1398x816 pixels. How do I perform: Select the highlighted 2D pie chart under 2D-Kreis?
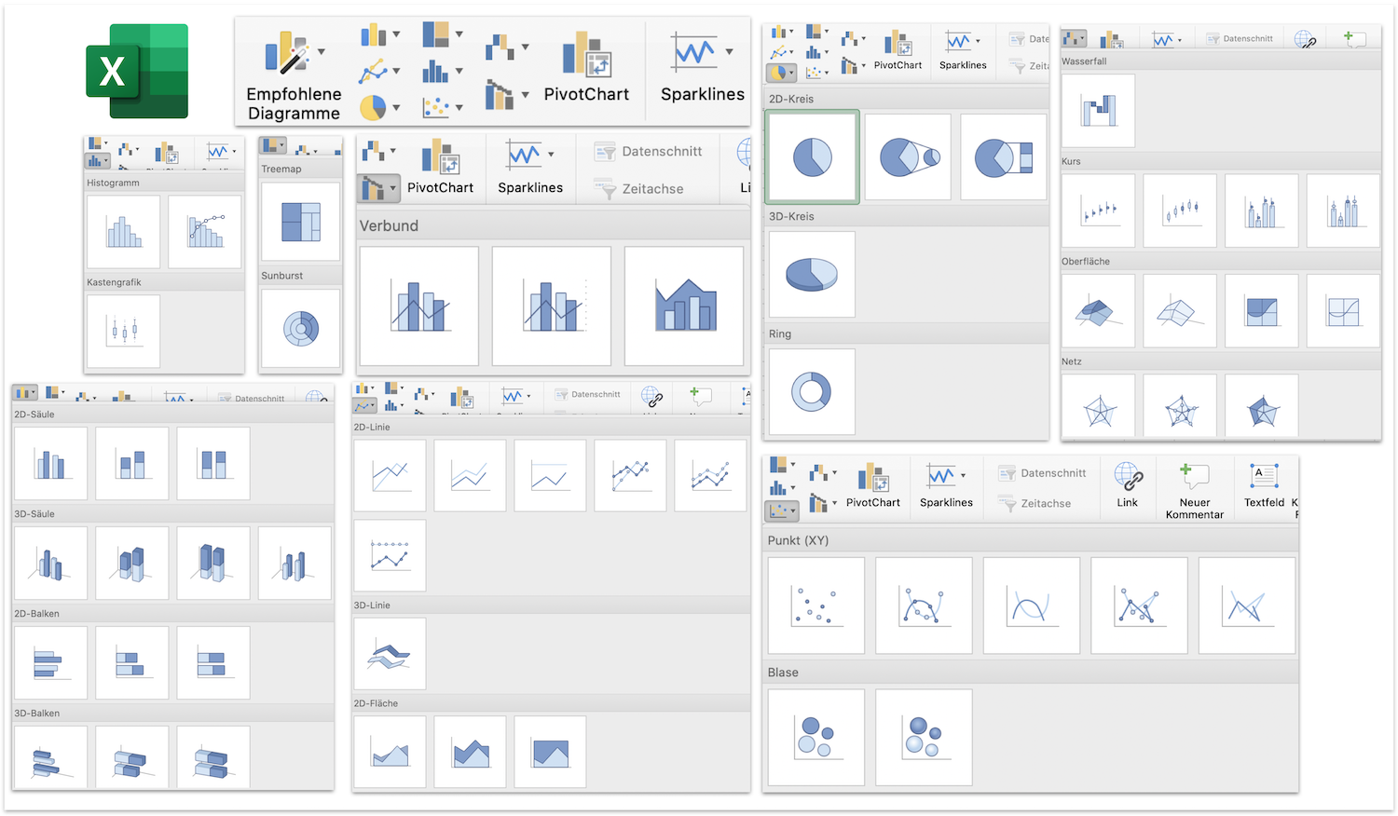tap(812, 156)
